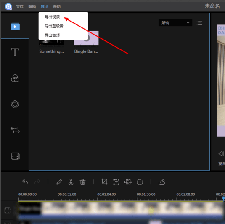Open the Filters panel icon

click(15, 78)
